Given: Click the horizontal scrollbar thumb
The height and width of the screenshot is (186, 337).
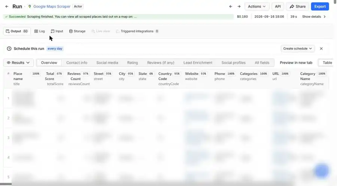Looking at the screenshot, I should pos(6,184).
